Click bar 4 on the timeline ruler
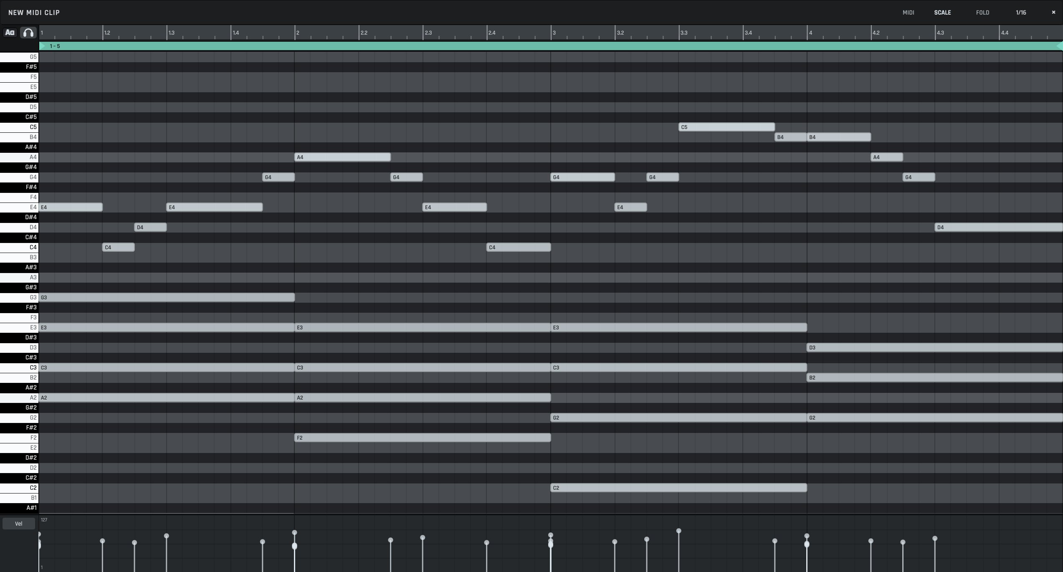The image size is (1063, 572). 810,33
